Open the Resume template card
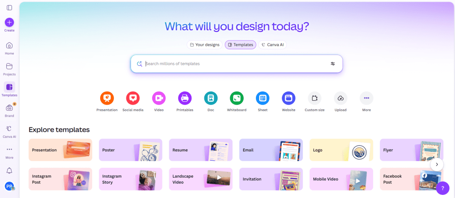455x198 pixels. [201, 150]
